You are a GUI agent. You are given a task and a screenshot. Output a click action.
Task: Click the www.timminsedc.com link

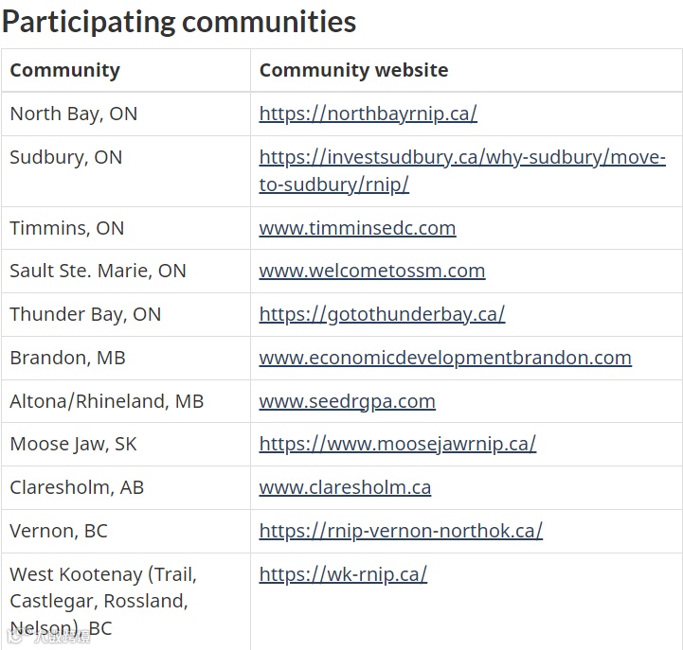(x=357, y=228)
